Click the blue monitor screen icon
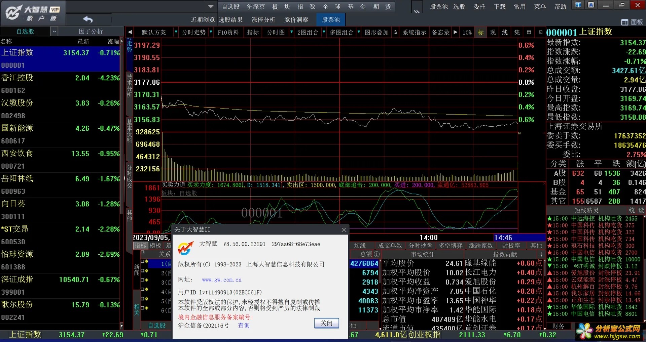The width and height of the screenshot is (646, 342). tap(578, 5)
